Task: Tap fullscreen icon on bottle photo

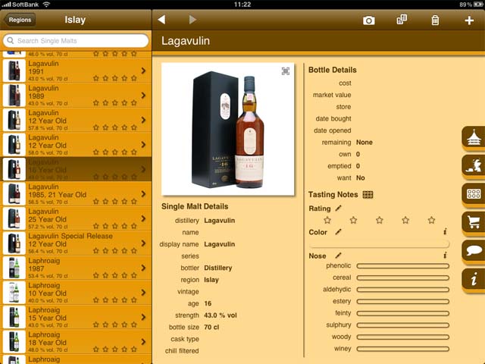Action: click(286, 71)
